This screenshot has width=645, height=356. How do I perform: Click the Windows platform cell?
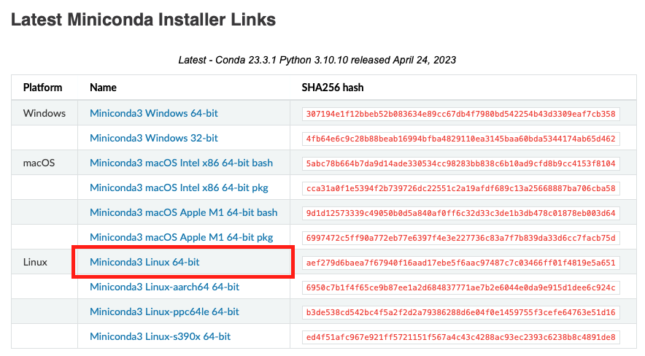click(x=45, y=113)
